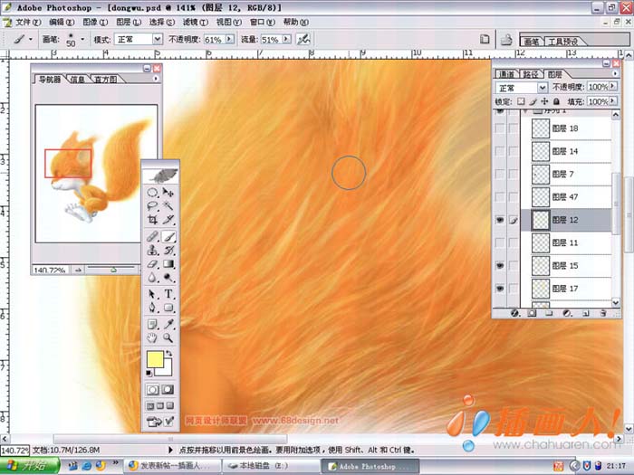Show hidden 图层 7 via eye box
Viewport: 634px width, 475px height.
(500, 174)
